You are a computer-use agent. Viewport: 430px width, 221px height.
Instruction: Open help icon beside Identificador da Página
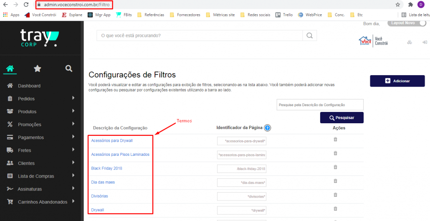pyautogui.click(x=268, y=128)
